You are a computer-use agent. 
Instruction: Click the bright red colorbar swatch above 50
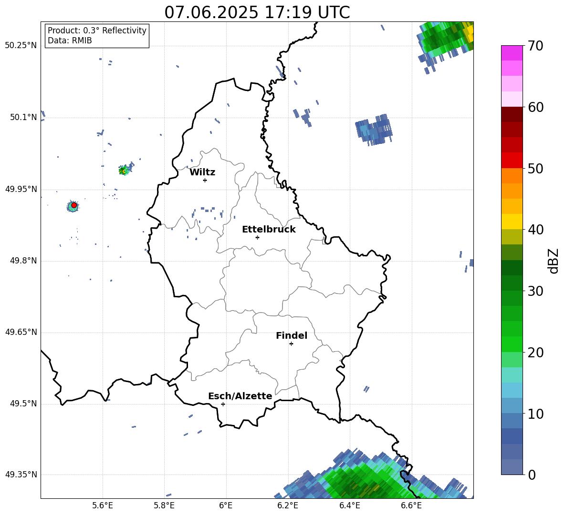[x=512, y=161]
